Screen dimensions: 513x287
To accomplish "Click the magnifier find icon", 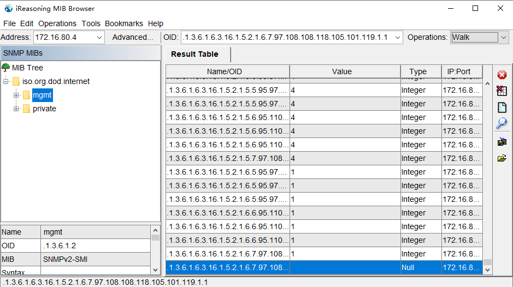I will pos(502,123).
